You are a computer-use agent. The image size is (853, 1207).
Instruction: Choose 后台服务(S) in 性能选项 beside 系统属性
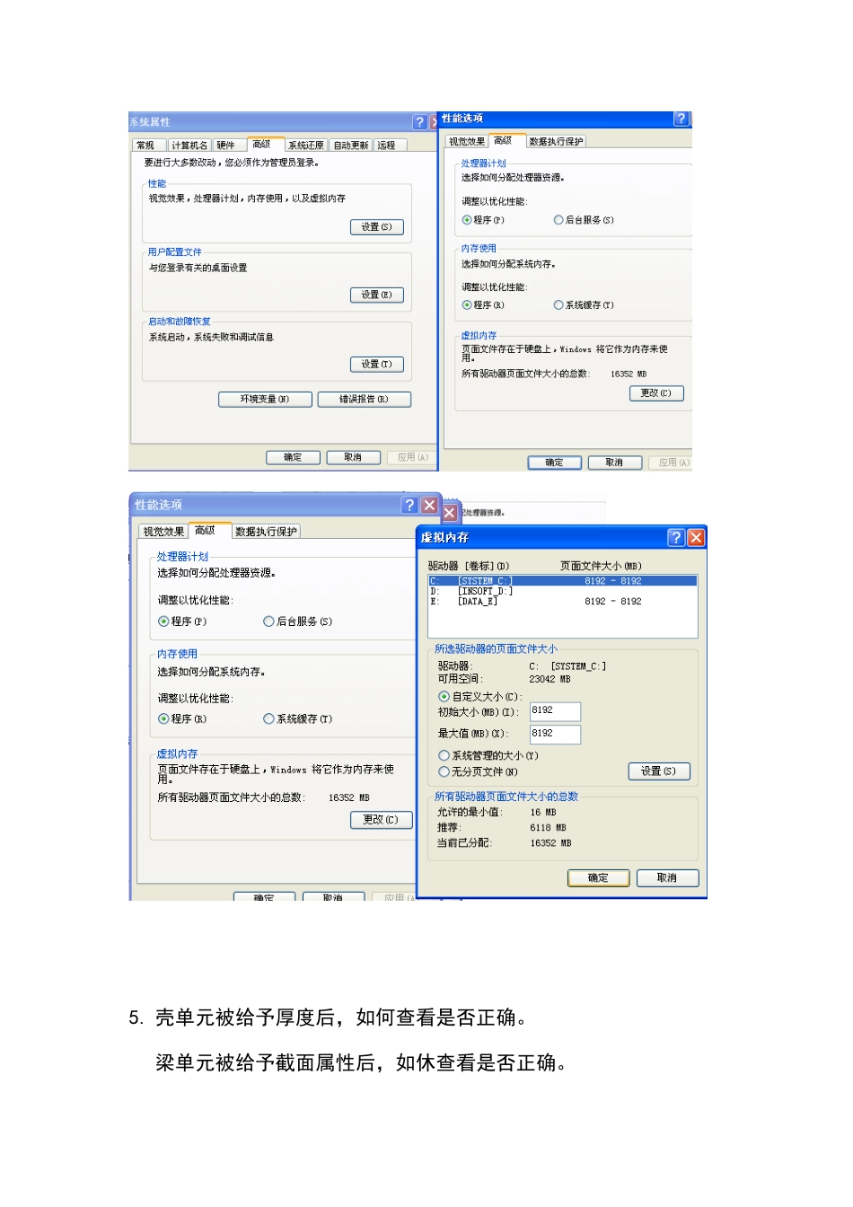584,220
